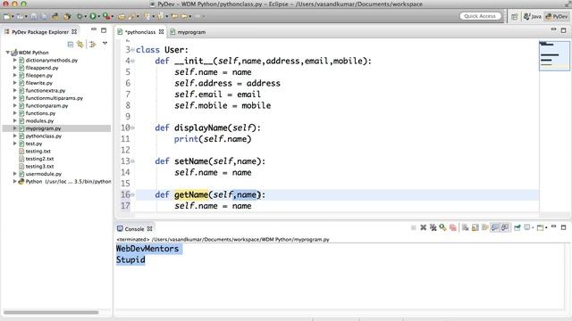Expand fileappend.py tree node

[x=15, y=68]
